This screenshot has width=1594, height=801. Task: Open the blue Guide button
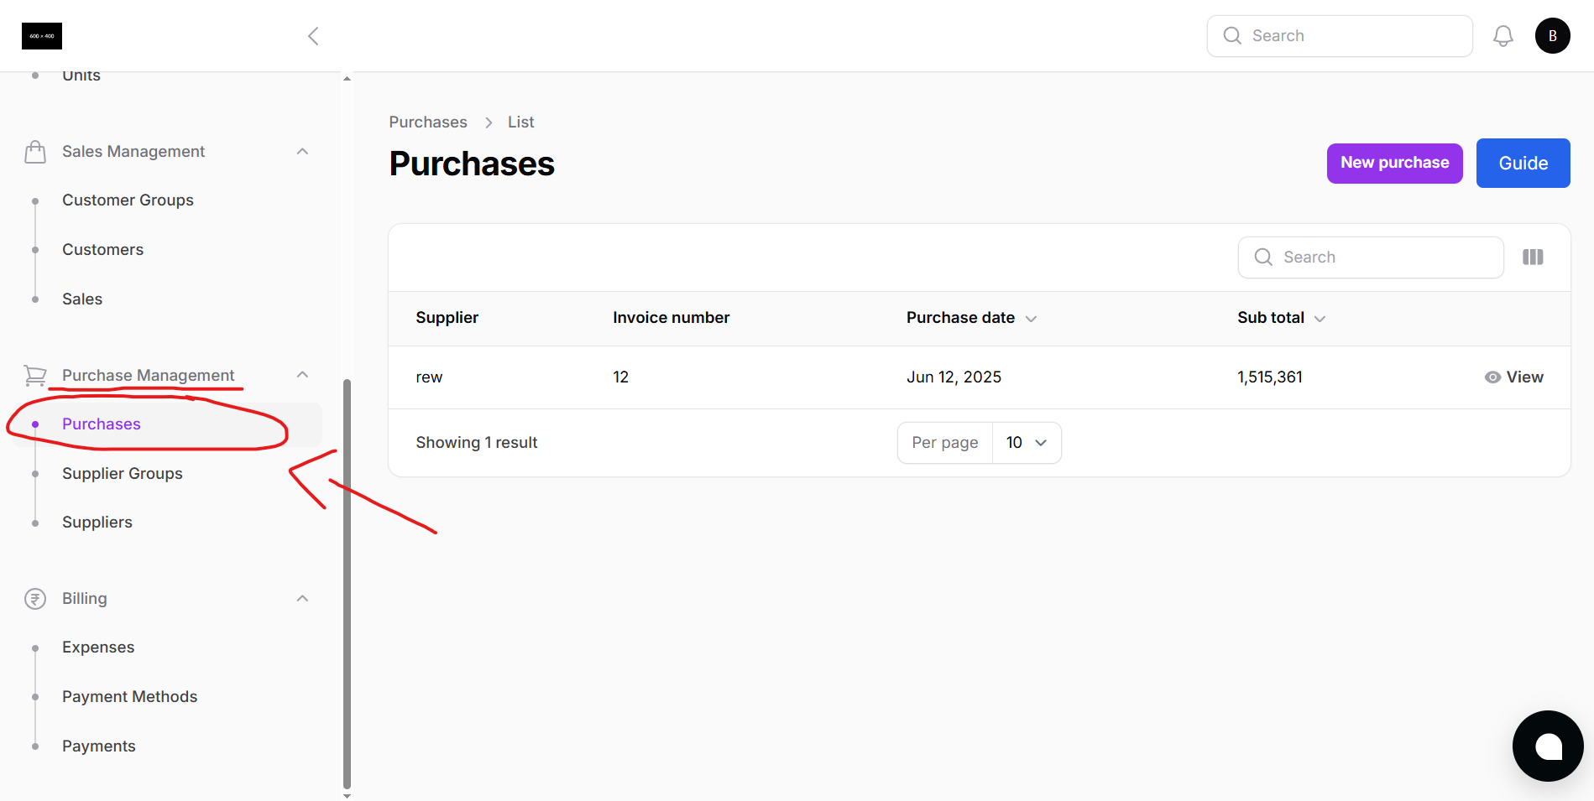(1523, 163)
